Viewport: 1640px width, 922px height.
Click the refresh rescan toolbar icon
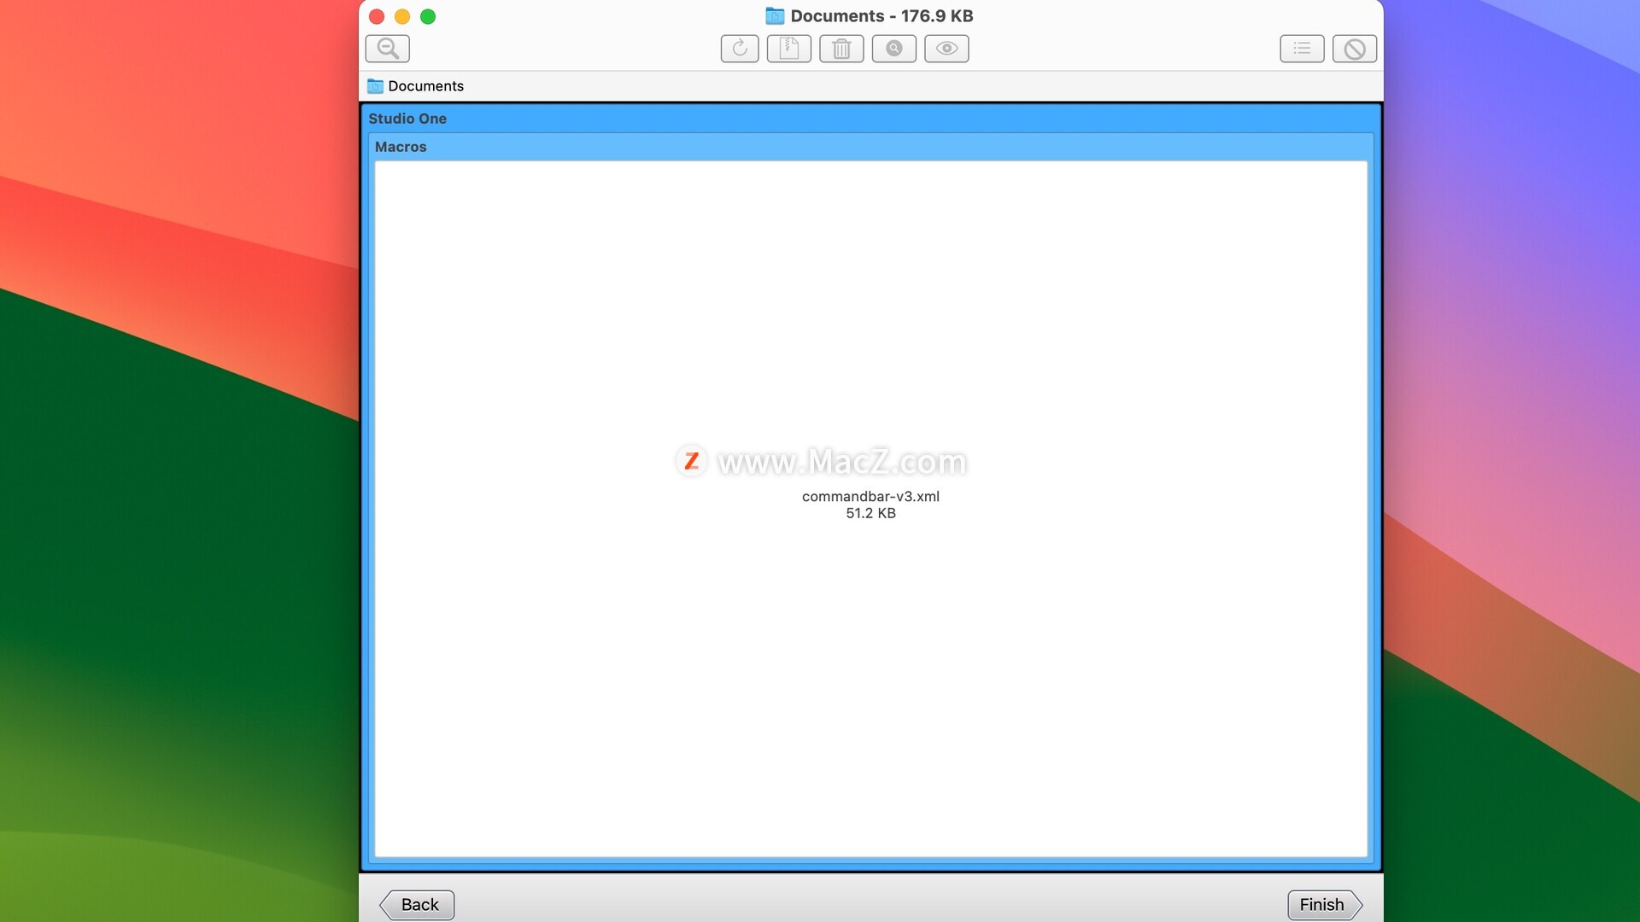(740, 49)
